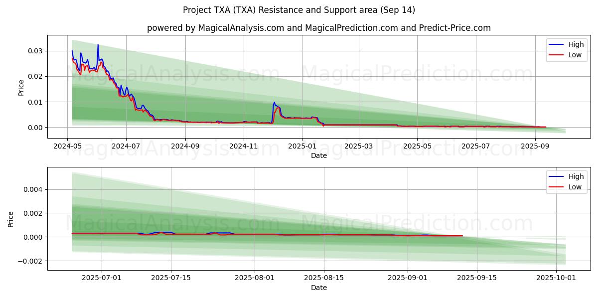Click the '2025-09' tick on the top chart
The width and height of the screenshot is (598, 299).
pos(535,147)
